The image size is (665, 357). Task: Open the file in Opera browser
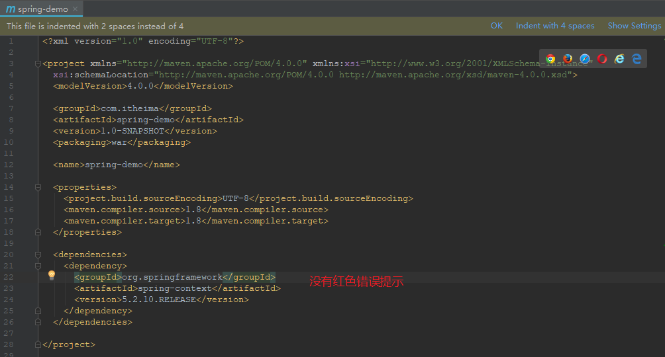coord(602,59)
